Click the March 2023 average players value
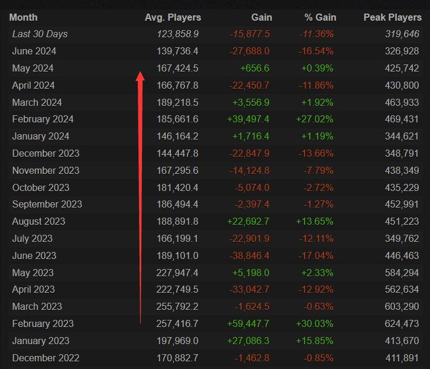Screen dimensions: 430x369 click(178, 306)
